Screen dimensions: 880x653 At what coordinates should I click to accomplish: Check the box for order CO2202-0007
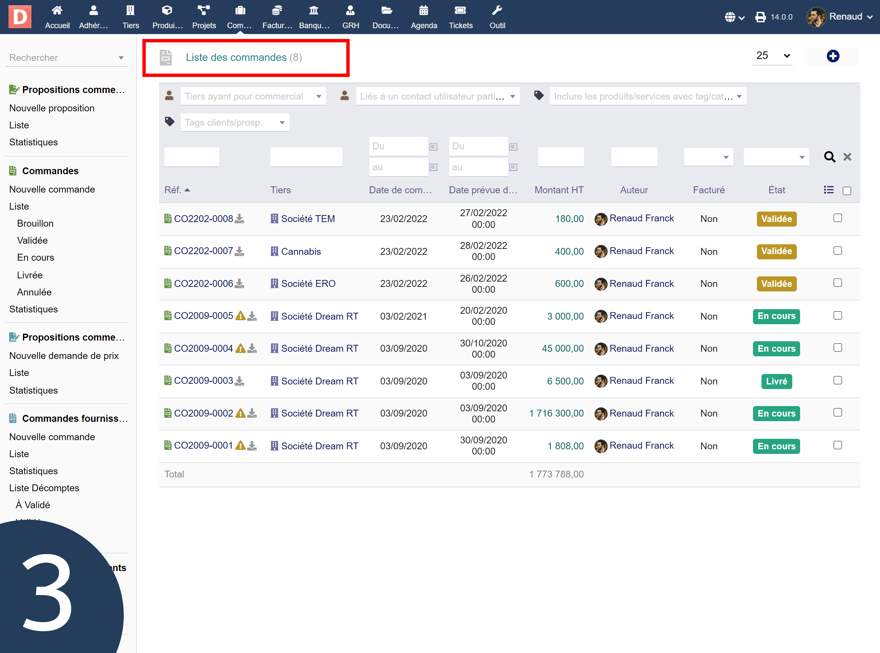837,251
